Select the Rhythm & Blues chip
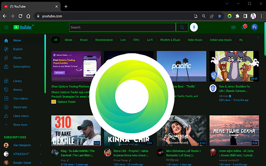Image resolution: width=266 pixels, height=166 pixels. coord(170,40)
